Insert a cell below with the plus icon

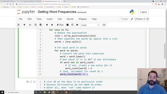point(24,25)
